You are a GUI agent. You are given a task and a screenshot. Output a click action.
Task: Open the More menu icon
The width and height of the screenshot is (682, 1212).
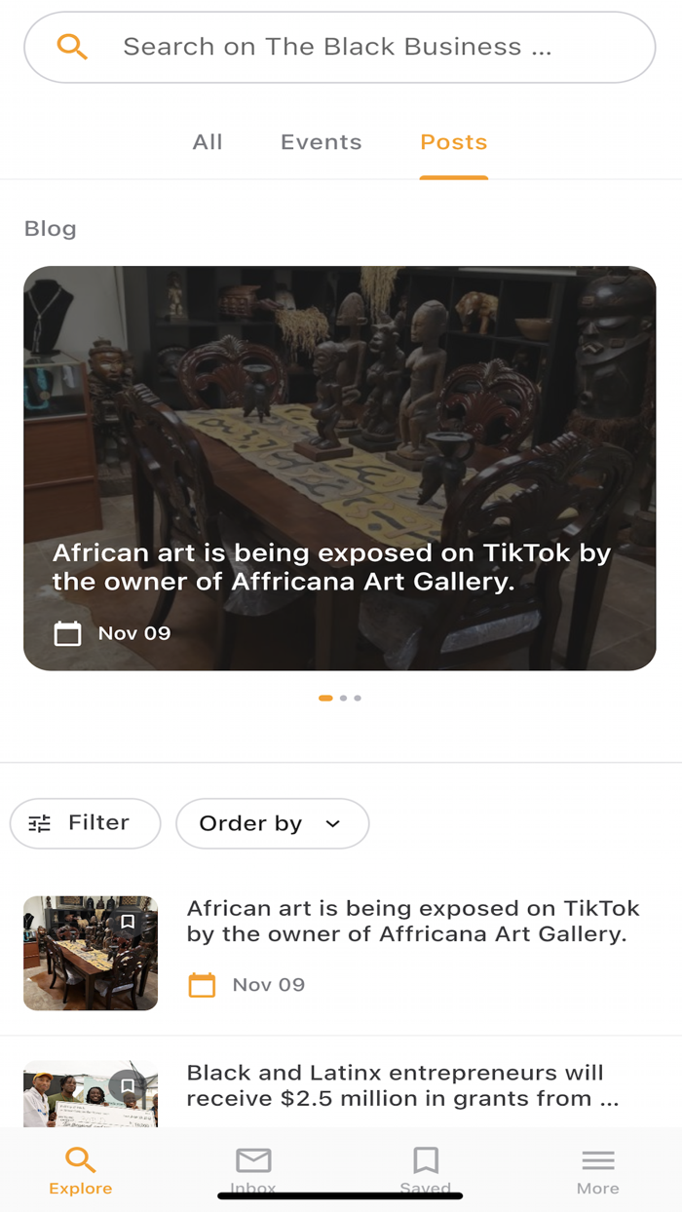point(597,1160)
